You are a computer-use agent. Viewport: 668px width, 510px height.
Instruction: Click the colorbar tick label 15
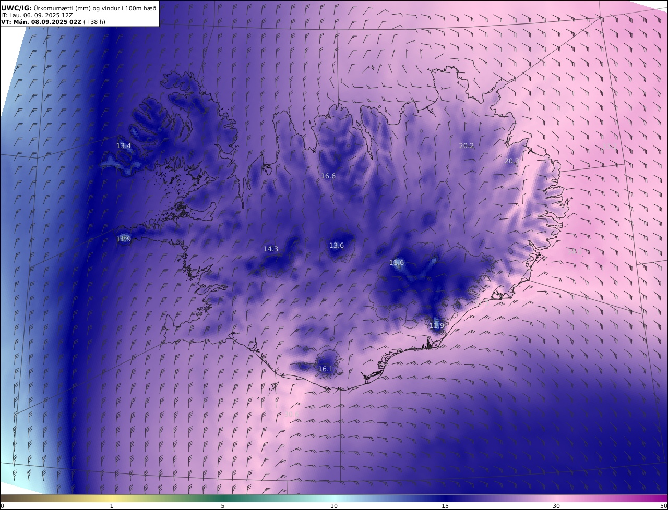pos(445,506)
